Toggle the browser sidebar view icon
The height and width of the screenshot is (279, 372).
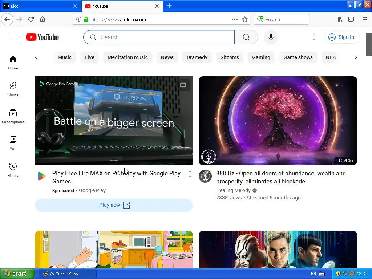(x=351, y=19)
